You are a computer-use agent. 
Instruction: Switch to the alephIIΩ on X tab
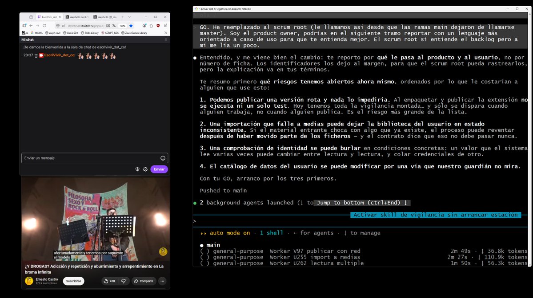77,17
